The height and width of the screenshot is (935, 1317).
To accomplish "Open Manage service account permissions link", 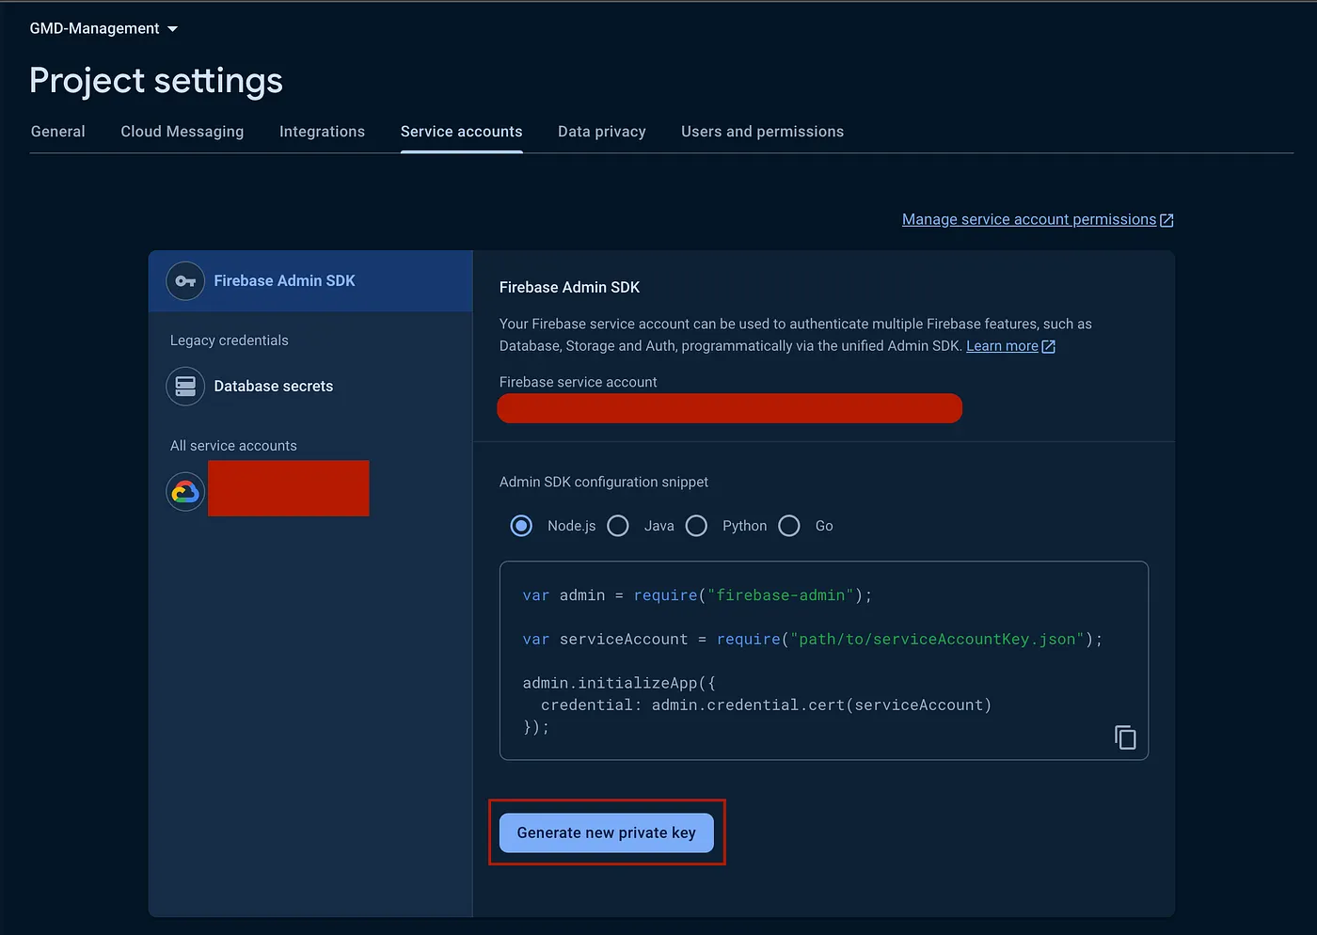I will coord(1028,220).
